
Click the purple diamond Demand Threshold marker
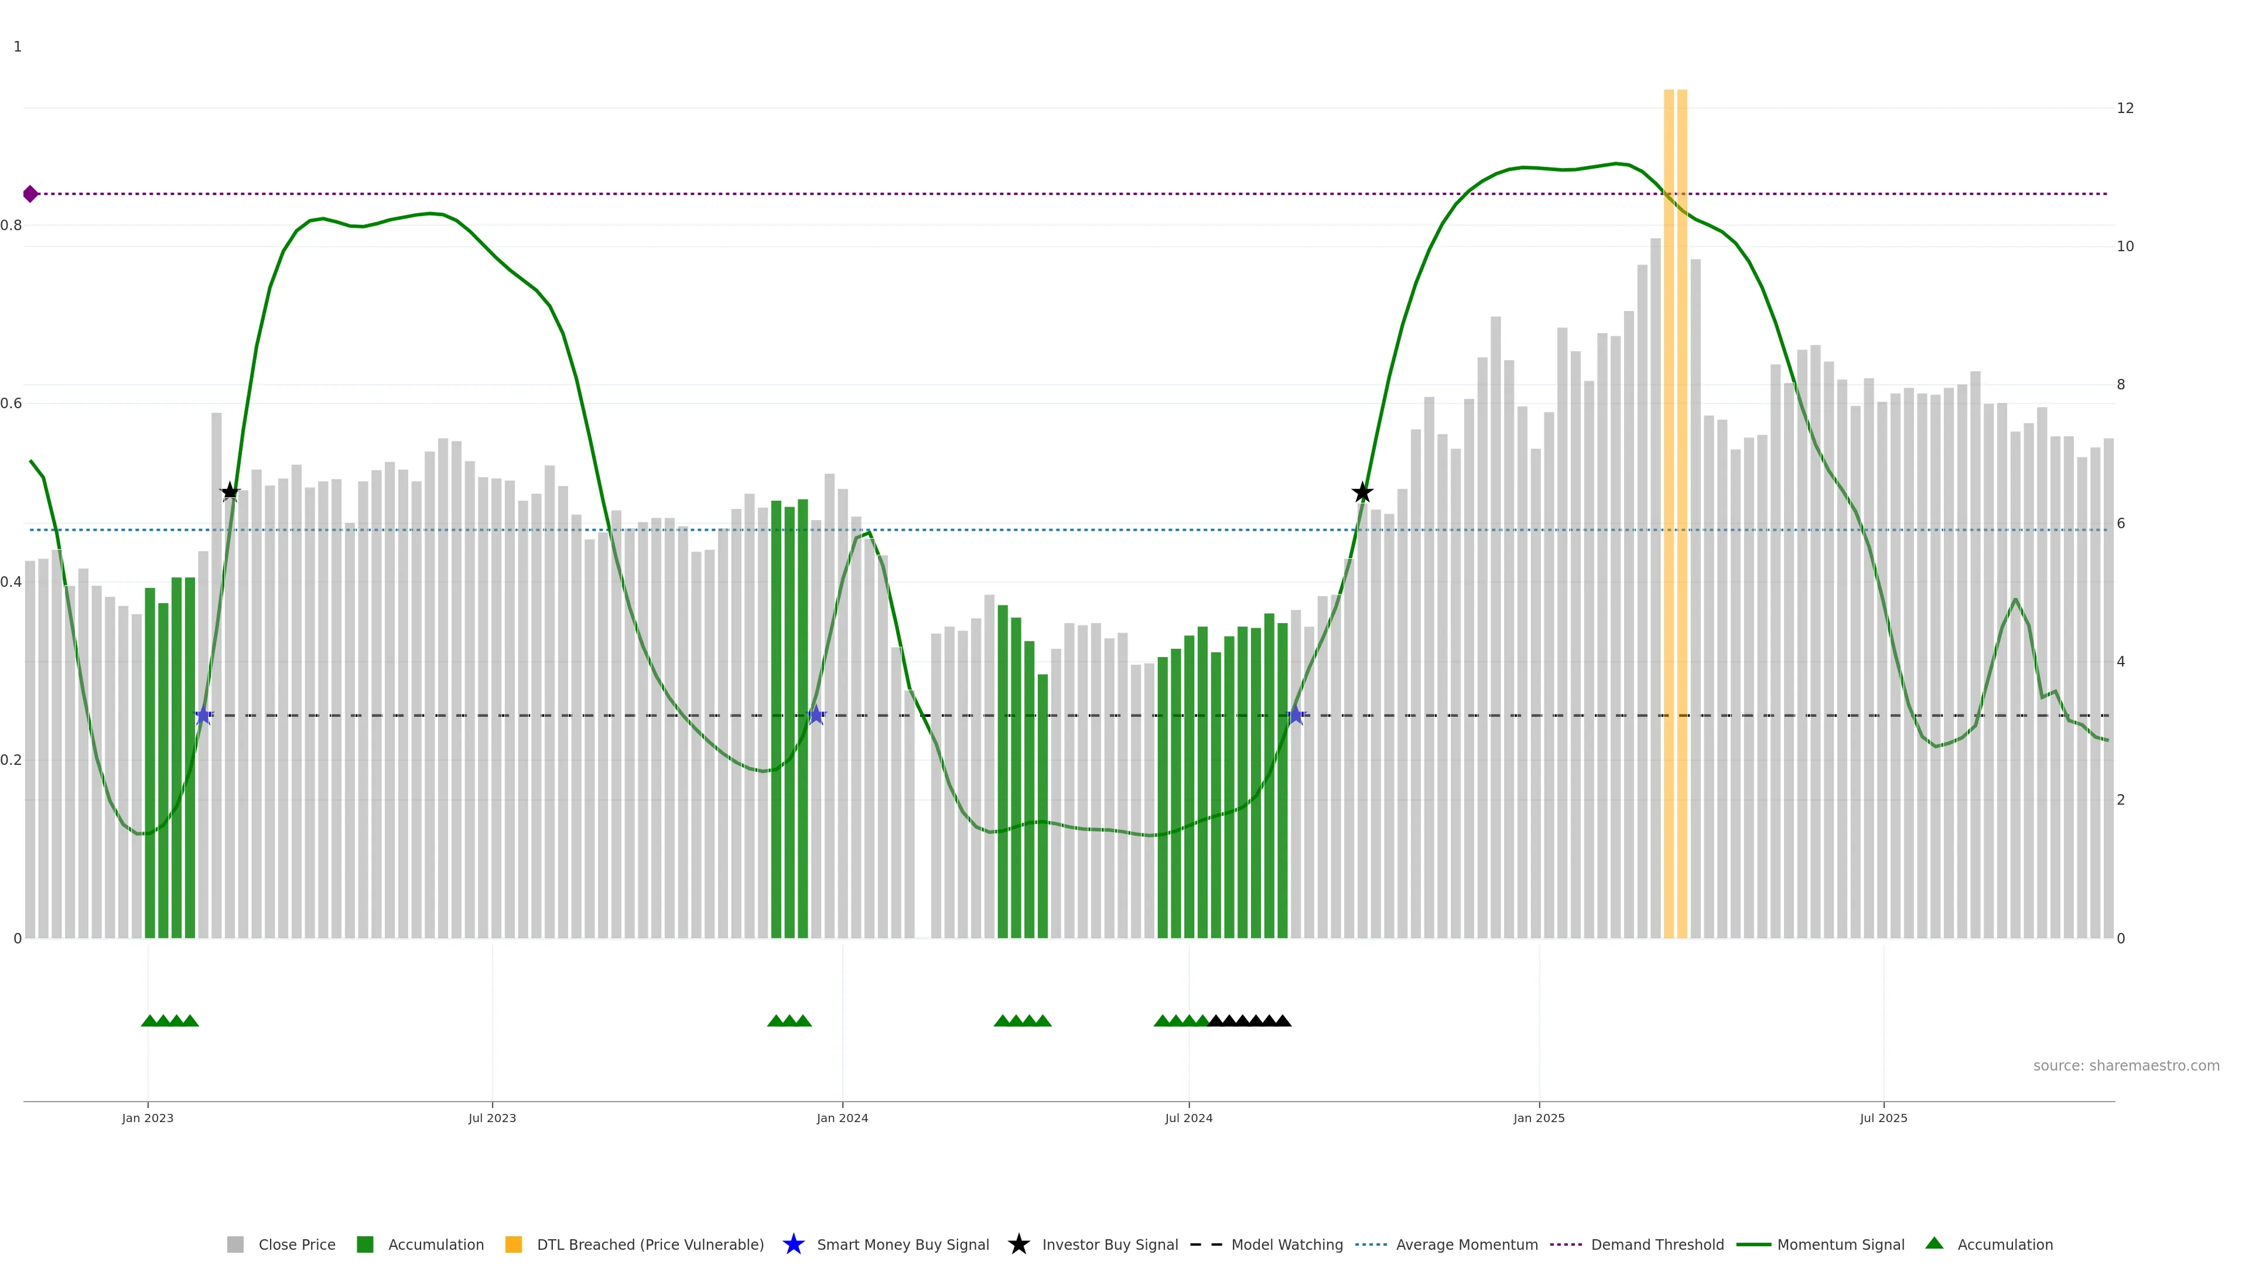coord(30,194)
